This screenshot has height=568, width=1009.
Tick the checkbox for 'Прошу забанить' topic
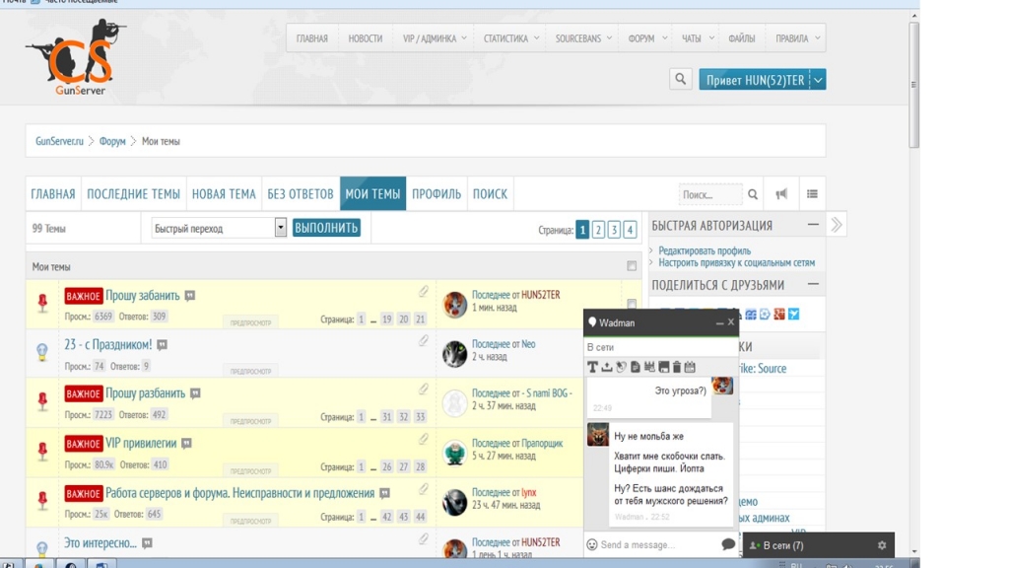coord(632,304)
